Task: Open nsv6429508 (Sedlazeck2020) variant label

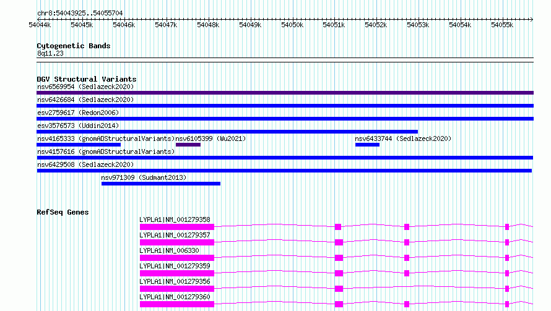Action: (x=85, y=164)
